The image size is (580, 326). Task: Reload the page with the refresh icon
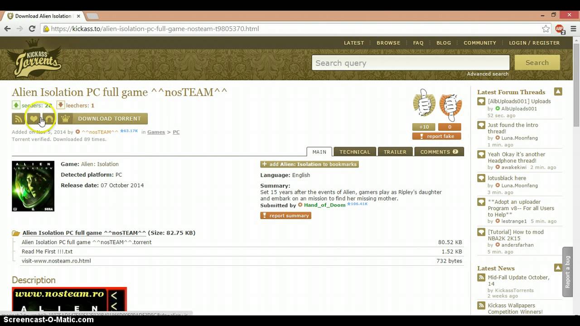(32, 29)
